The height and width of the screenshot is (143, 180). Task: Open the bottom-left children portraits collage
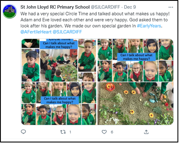point(59,103)
